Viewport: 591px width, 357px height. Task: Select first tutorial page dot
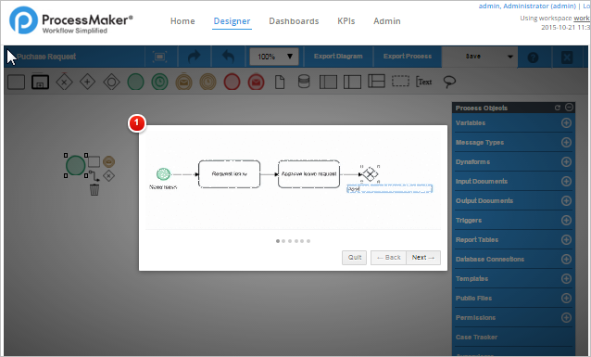(x=278, y=241)
